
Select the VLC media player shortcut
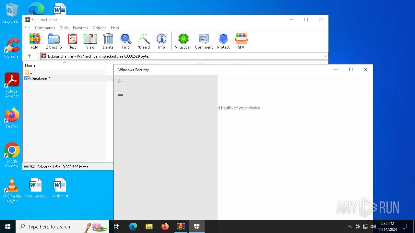[x=12, y=190]
